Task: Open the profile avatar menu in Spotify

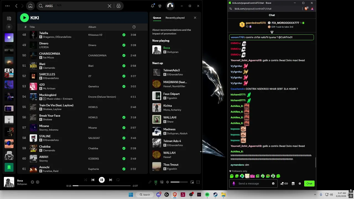Action: (170, 6)
